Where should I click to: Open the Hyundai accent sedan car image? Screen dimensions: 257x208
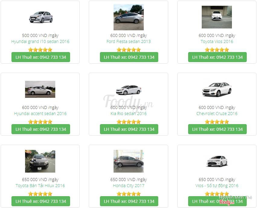(x=40, y=89)
